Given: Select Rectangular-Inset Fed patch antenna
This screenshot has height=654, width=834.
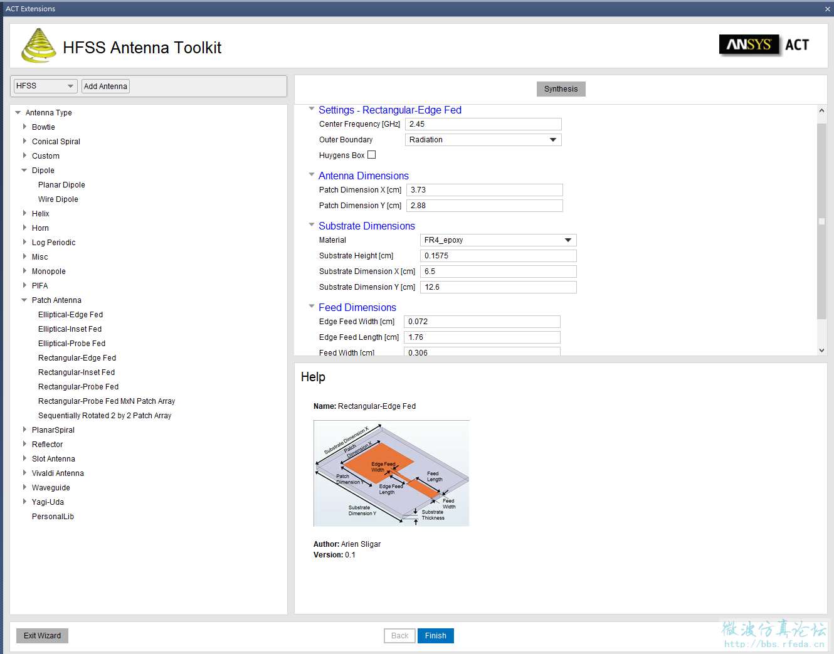Looking at the screenshot, I should [x=77, y=372].
